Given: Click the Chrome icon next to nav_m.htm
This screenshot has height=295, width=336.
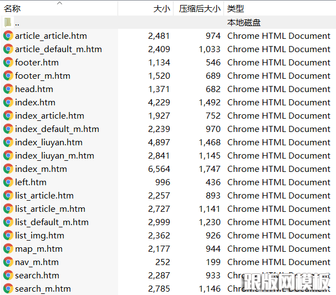Looking at the screenshot, I should [x=8, y=262].
